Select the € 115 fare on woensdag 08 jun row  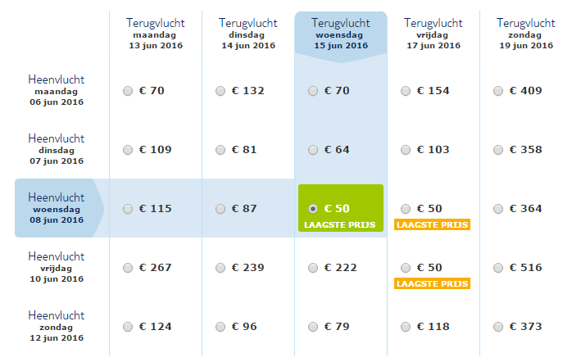click(128, 209)
